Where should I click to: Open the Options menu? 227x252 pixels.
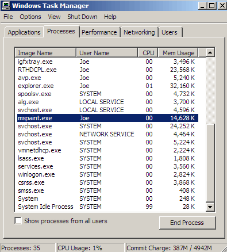(30, 17)
